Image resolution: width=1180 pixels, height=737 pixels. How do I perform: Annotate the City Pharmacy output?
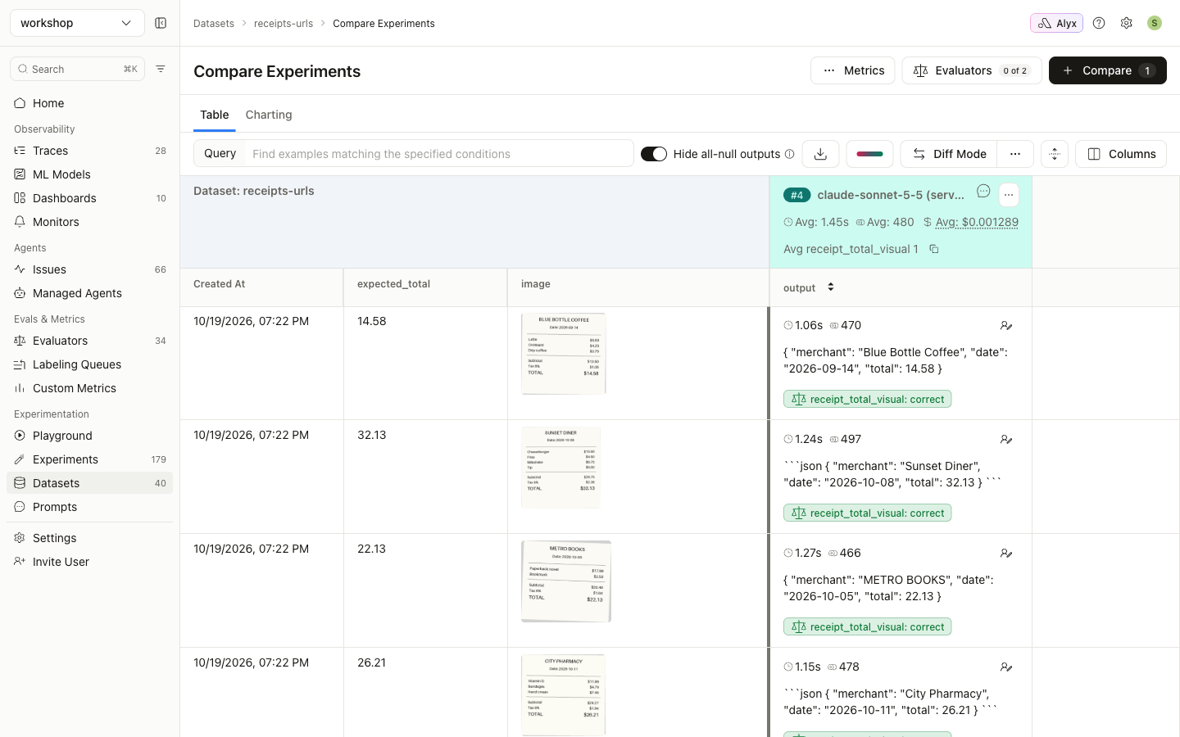1006,667
